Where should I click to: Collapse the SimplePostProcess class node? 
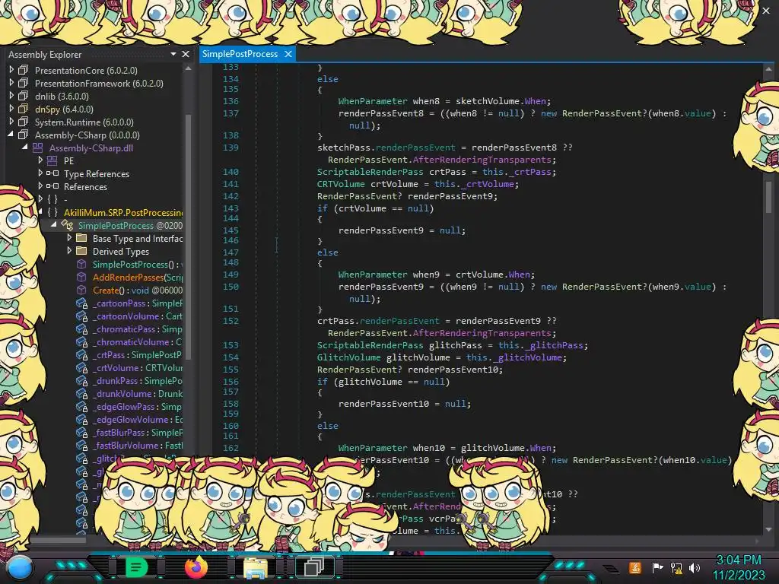tap(54, 225)
